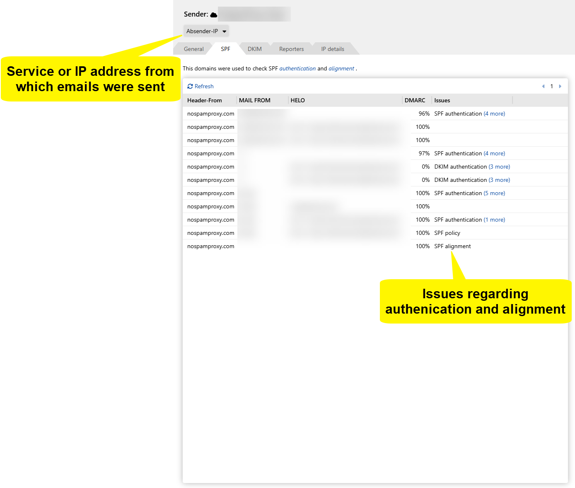The image size is (575, 488).
Task: Go to next page arrow
Action: [x=560, y=86]
